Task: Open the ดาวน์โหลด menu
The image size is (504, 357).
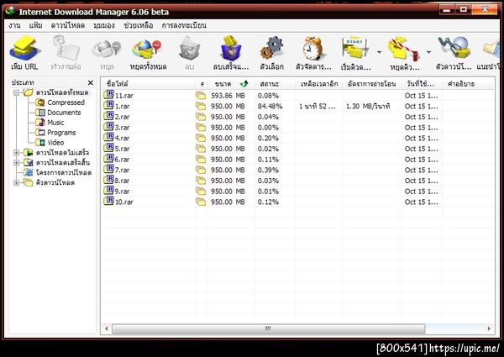Action: tap(68, 25)
